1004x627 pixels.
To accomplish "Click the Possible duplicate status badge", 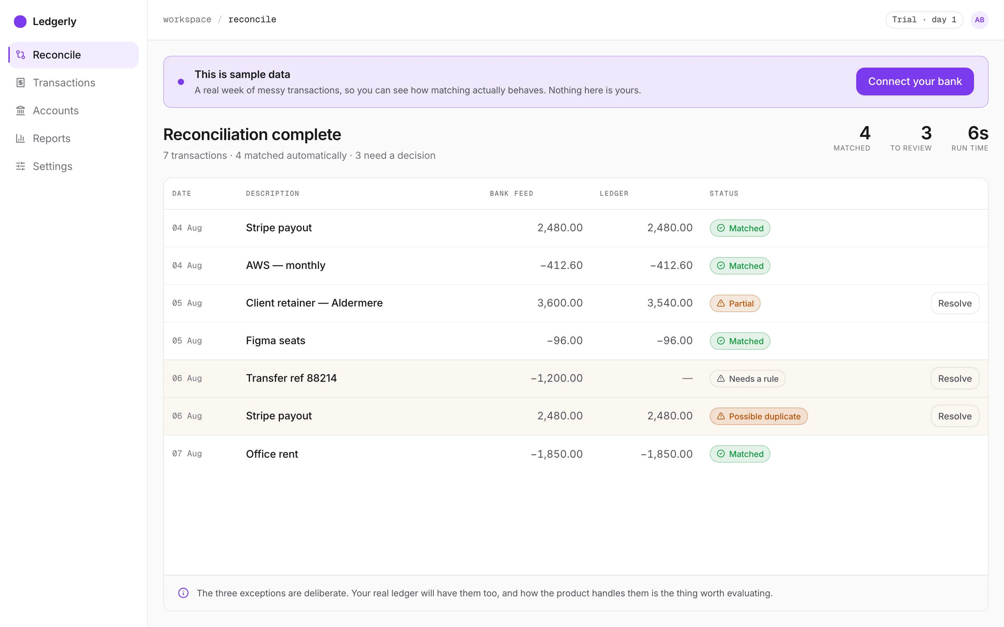I will coord(758,416).
